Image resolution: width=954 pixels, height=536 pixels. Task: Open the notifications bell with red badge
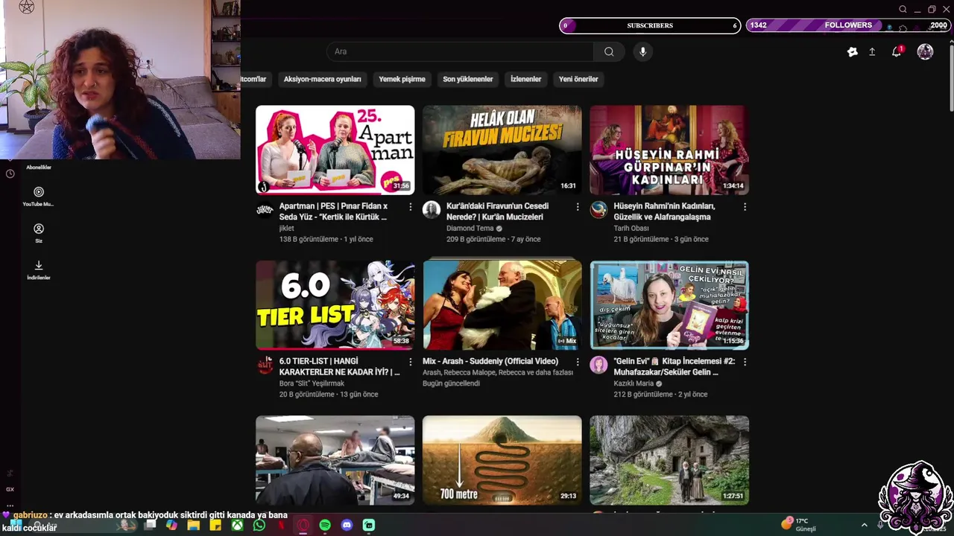897,51
